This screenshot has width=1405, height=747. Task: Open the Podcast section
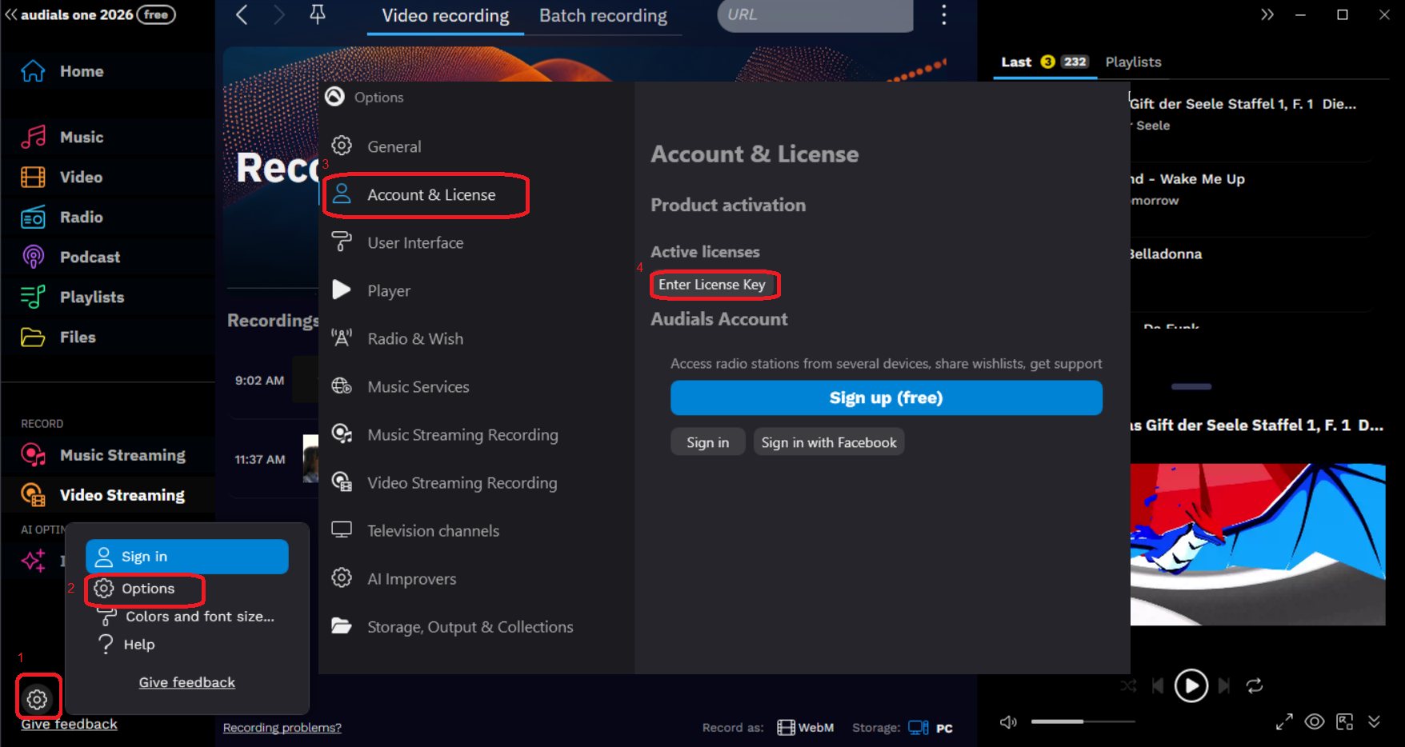click(89, 257)
